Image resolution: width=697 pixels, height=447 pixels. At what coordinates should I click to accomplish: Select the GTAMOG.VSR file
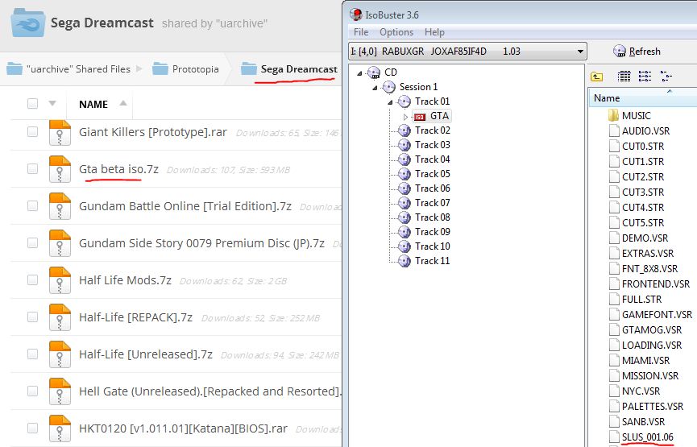652,330
